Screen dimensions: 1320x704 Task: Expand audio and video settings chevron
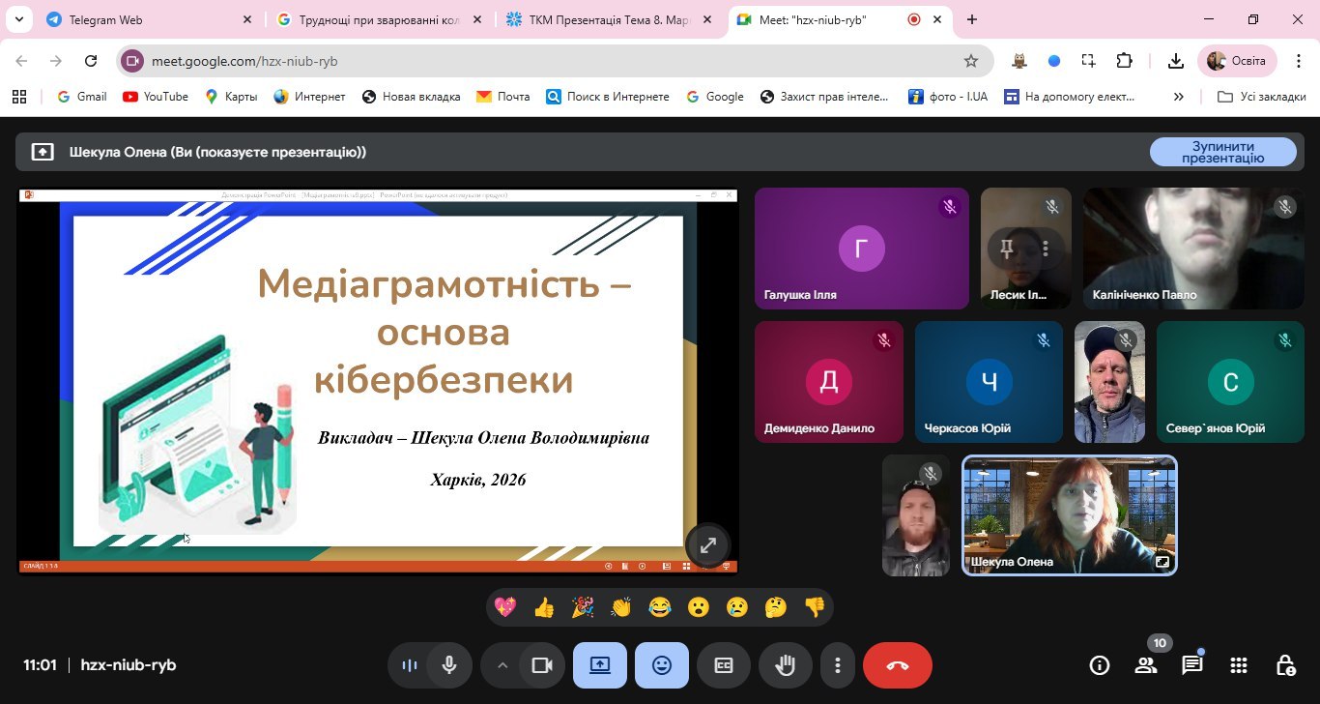[502, 665]
